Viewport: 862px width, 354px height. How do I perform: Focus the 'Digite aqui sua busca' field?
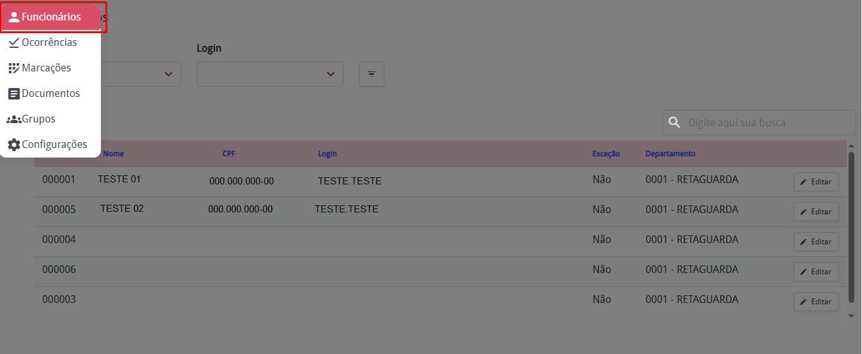click(766, 122)
